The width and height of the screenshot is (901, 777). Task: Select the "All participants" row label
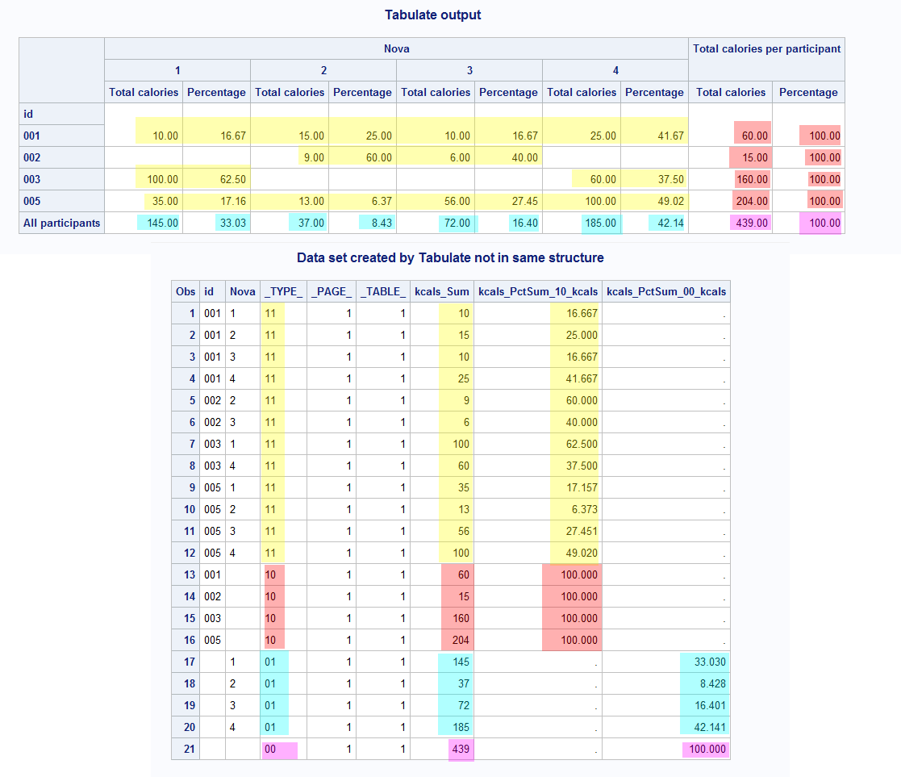pos(62,223)
